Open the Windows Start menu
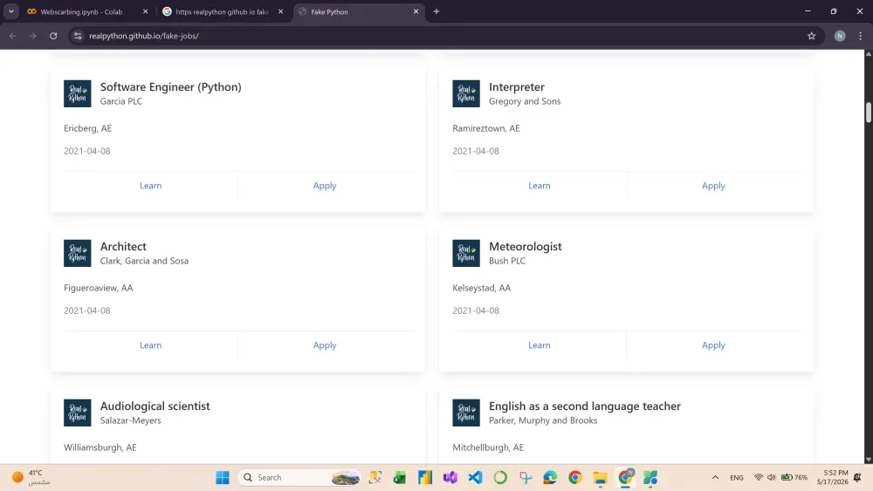The image size is (873, 491). (x=222, y=478)
